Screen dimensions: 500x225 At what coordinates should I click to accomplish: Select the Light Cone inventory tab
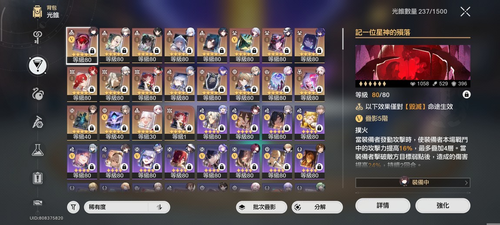[x=38, y=65]
